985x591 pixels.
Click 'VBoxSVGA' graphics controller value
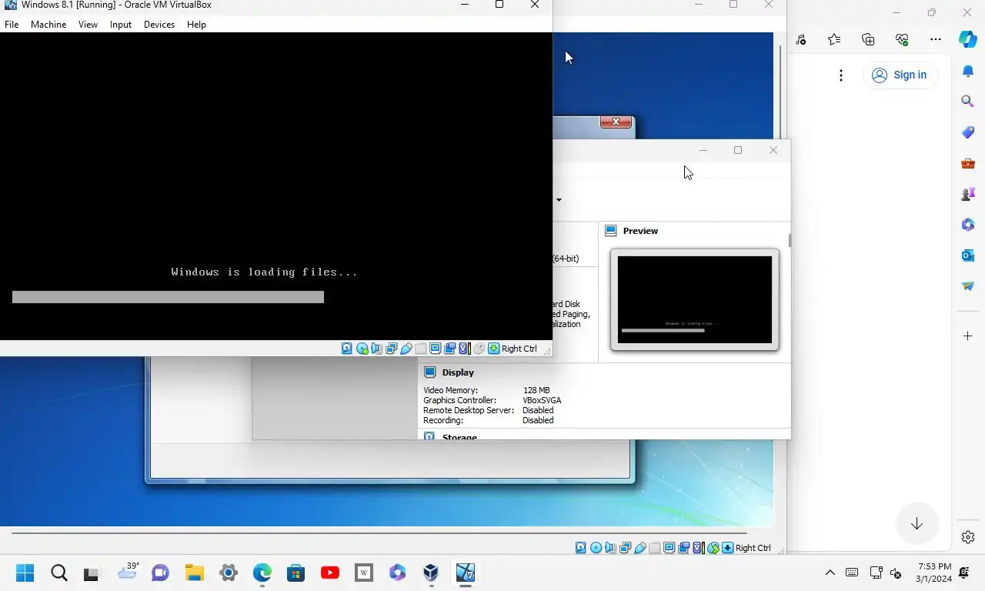542,400
